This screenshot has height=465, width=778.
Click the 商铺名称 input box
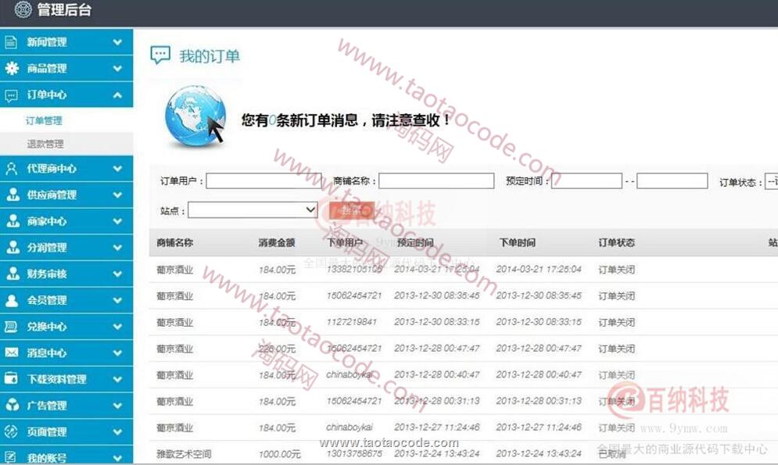436,181
